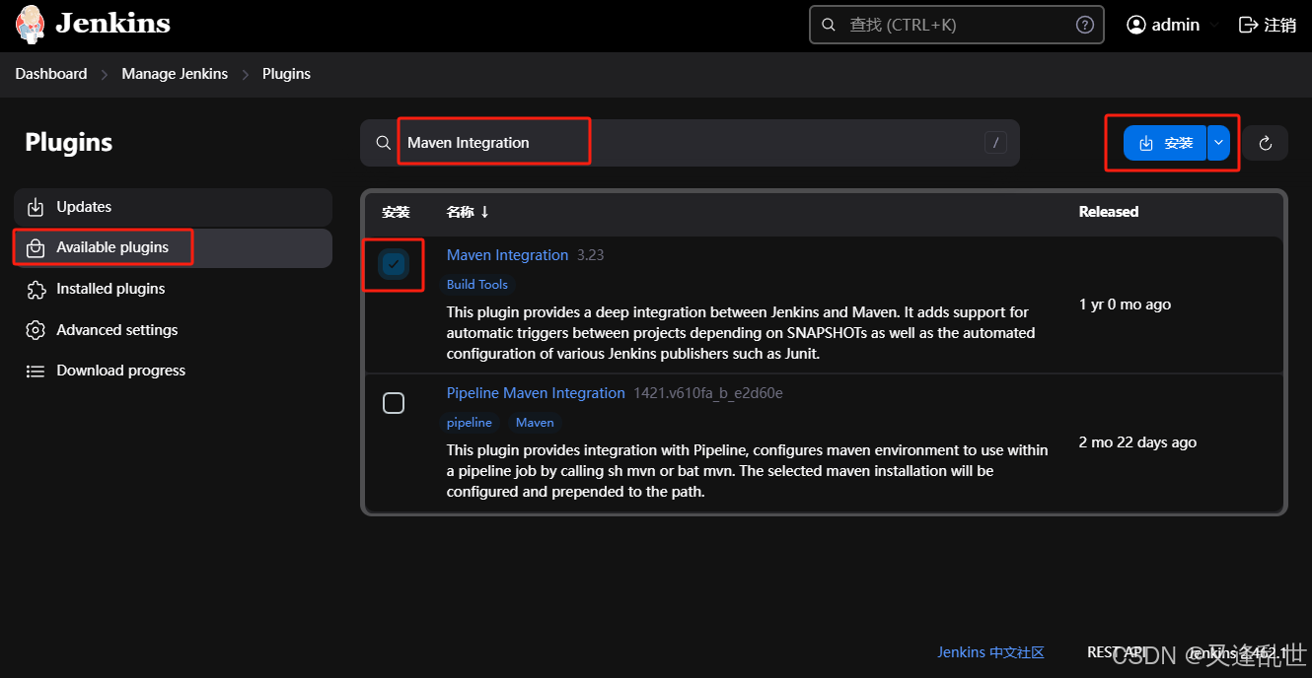1312x678 pixels.
Task: Click the admin username link
Action: coord(1176,25)
